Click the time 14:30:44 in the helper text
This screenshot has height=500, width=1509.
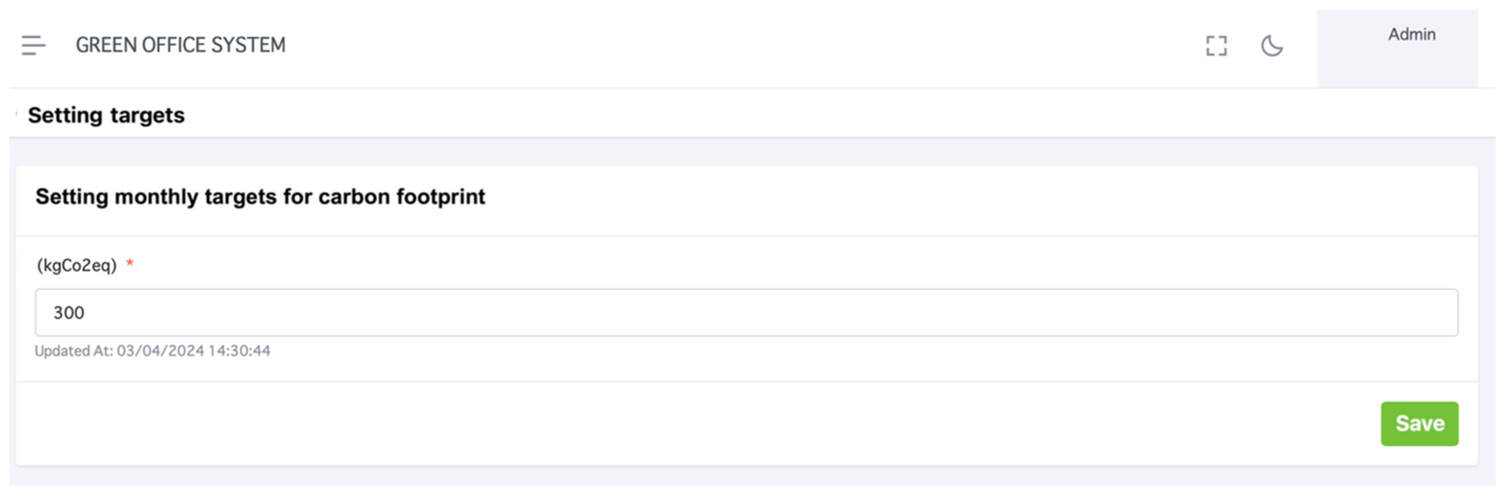tap(240, 351)
